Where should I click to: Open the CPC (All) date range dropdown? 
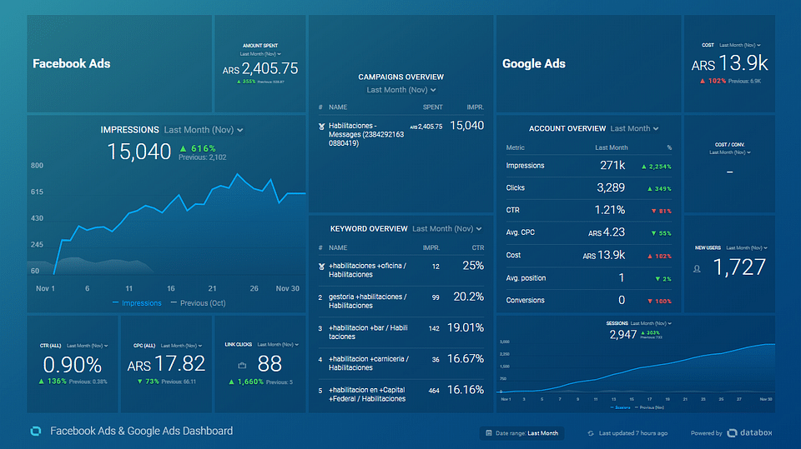[181, 346]
